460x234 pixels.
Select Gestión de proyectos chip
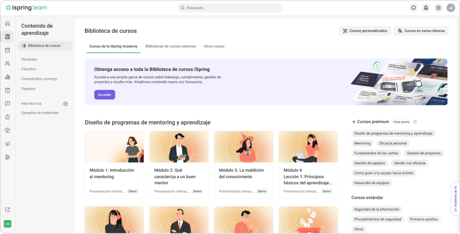pos(423,153)
